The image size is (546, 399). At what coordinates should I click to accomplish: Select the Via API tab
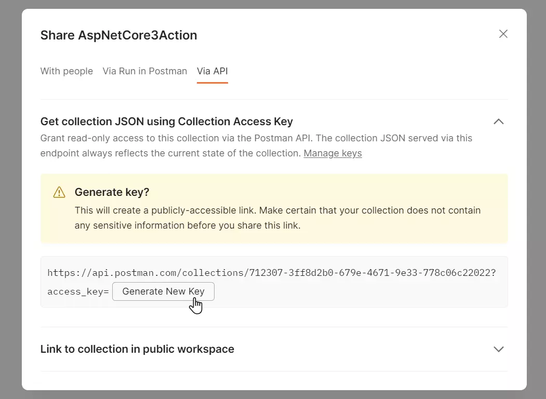(212, 71)
